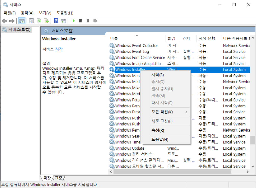The width and height of the screenshot is (256, 188).
Task: Select the Windows Update service
Action: 180,148
